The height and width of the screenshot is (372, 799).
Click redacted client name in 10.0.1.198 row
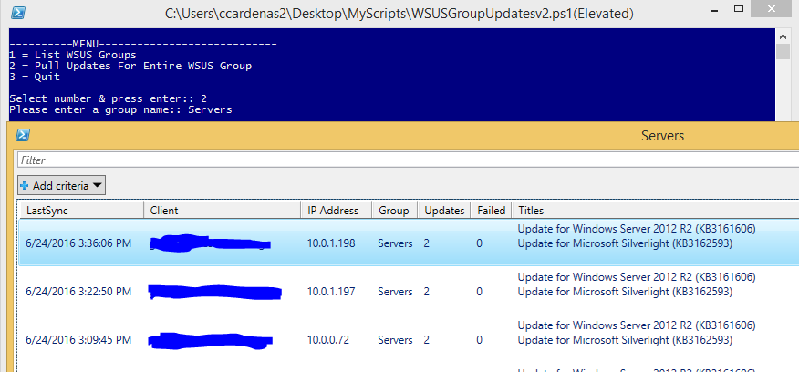pos(210,243)
